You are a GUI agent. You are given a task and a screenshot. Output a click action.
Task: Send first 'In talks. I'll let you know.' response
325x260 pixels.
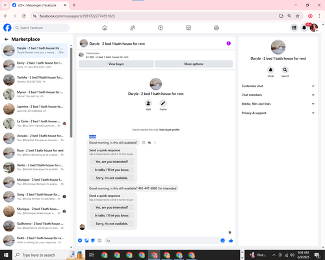coord(112,170)
